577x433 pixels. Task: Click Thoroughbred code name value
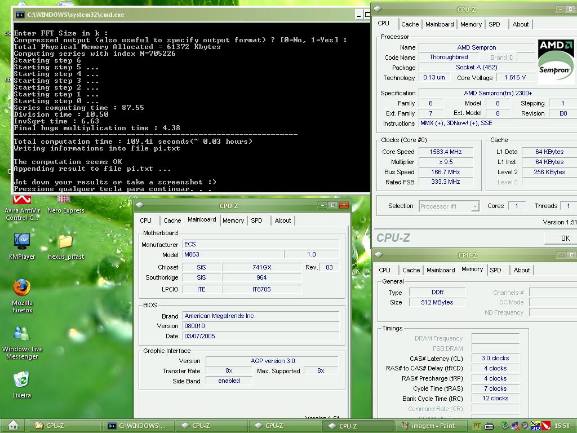[x=449, y=57]
